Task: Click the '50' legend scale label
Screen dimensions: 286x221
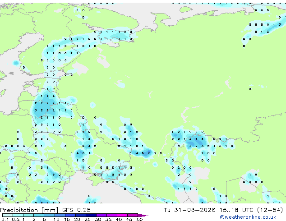Action: click(140, 219)
